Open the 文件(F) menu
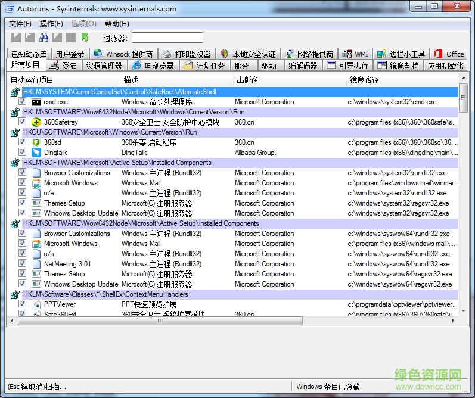The height and width of the screenshot is (398, 475). point(20,24)
